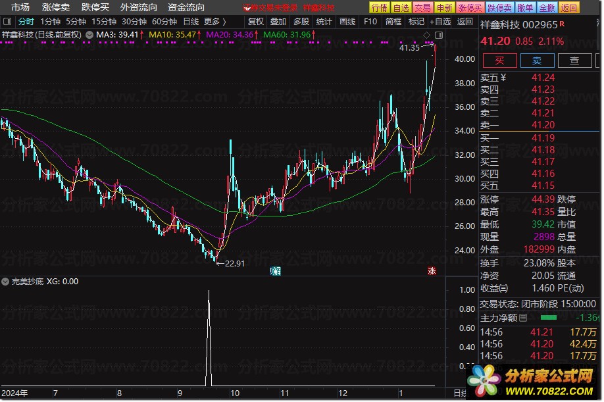The height and width of the screenshot is (402, 604).
Task: Open the 市场 menu
Action: [20, 7]
